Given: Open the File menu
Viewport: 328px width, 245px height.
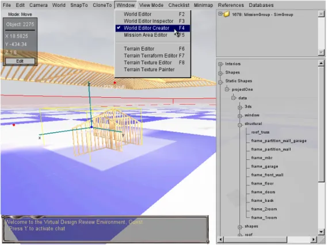Looking at the screenshot, I should [7, 5].
